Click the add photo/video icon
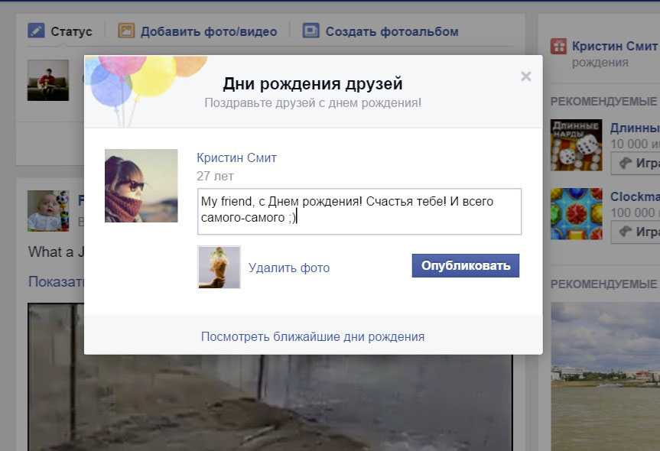This screenshot has width=660, height=451. click(126, 31)
